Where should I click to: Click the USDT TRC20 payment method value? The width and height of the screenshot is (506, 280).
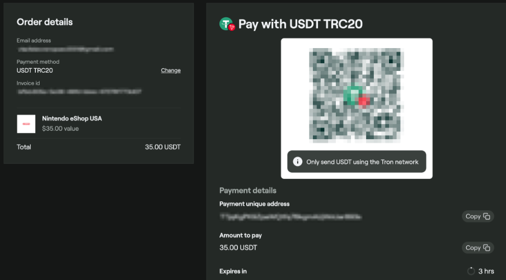tap(35, 70)
